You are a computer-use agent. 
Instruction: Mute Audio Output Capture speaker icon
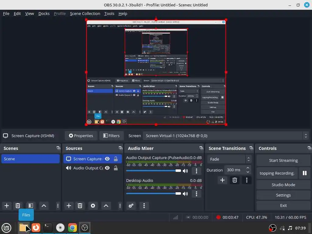(x=185, y=171)
